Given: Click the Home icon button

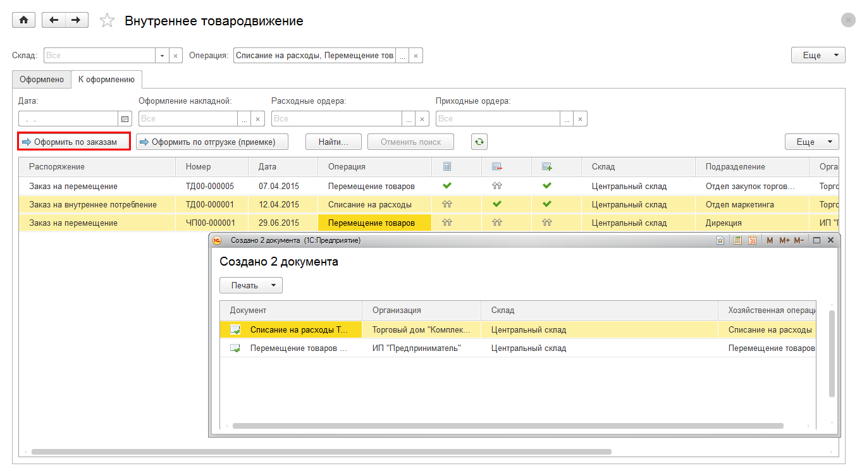Looking at the screenshot, I should 24,20.
